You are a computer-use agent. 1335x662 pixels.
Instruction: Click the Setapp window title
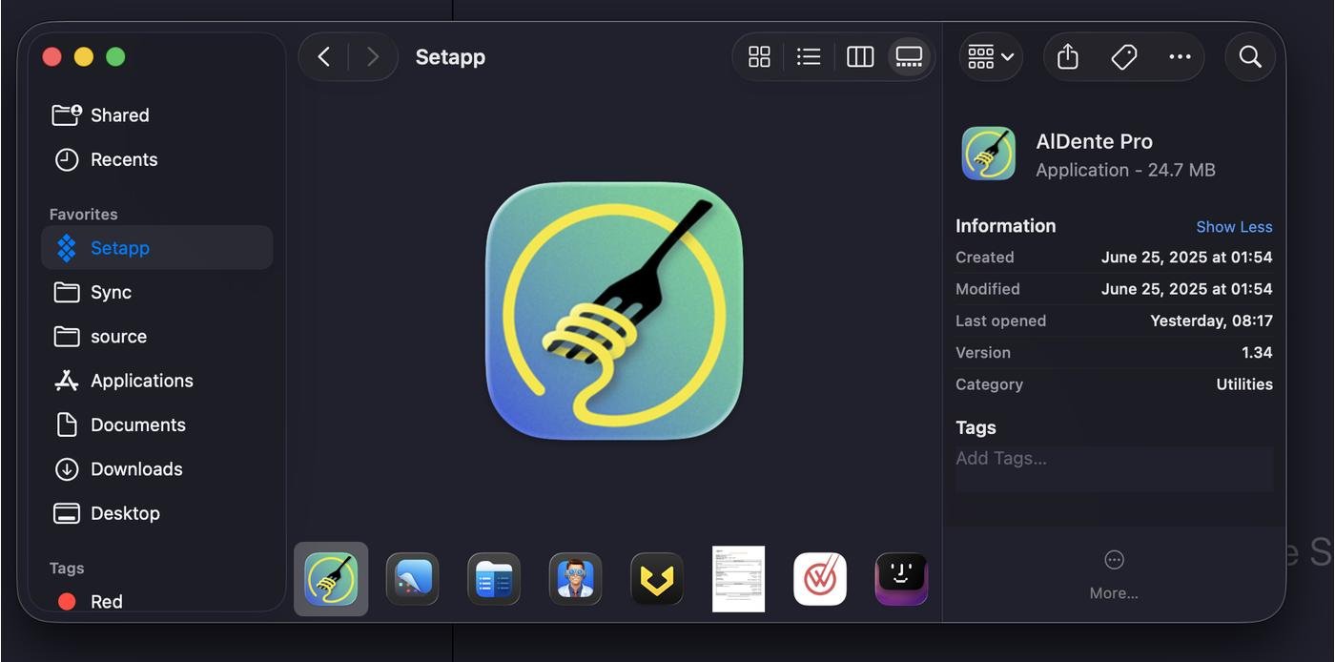450,57
